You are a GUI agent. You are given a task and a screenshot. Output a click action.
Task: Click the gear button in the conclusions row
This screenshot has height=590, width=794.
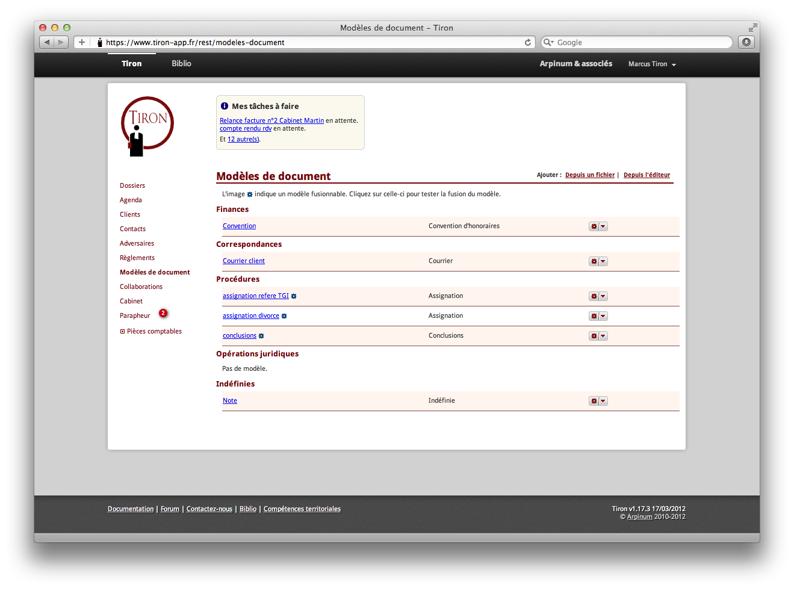click(x=594, y=336)
